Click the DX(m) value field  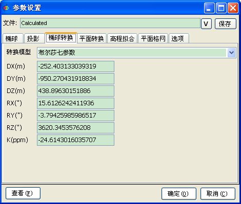click(75, 66)
